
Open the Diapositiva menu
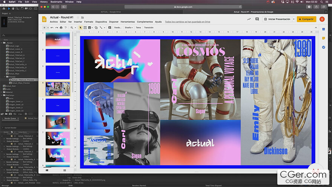tap(101, 22)
